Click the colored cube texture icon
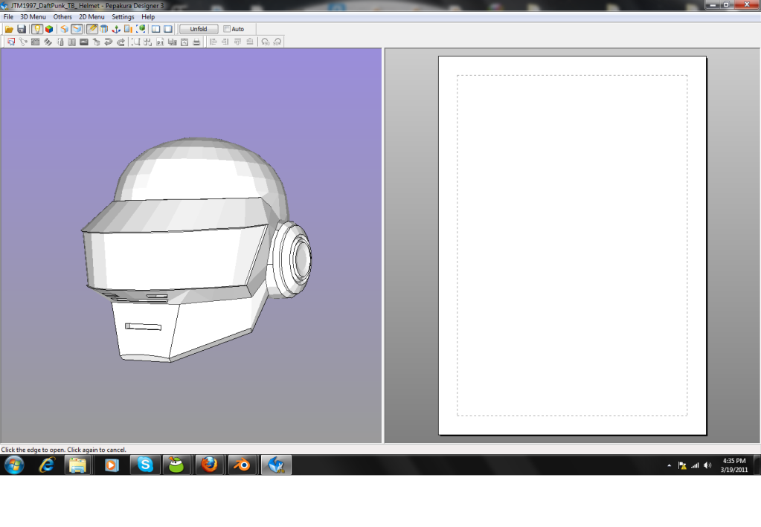The height and width of the screenshot is (527, 761). (49, 29)
